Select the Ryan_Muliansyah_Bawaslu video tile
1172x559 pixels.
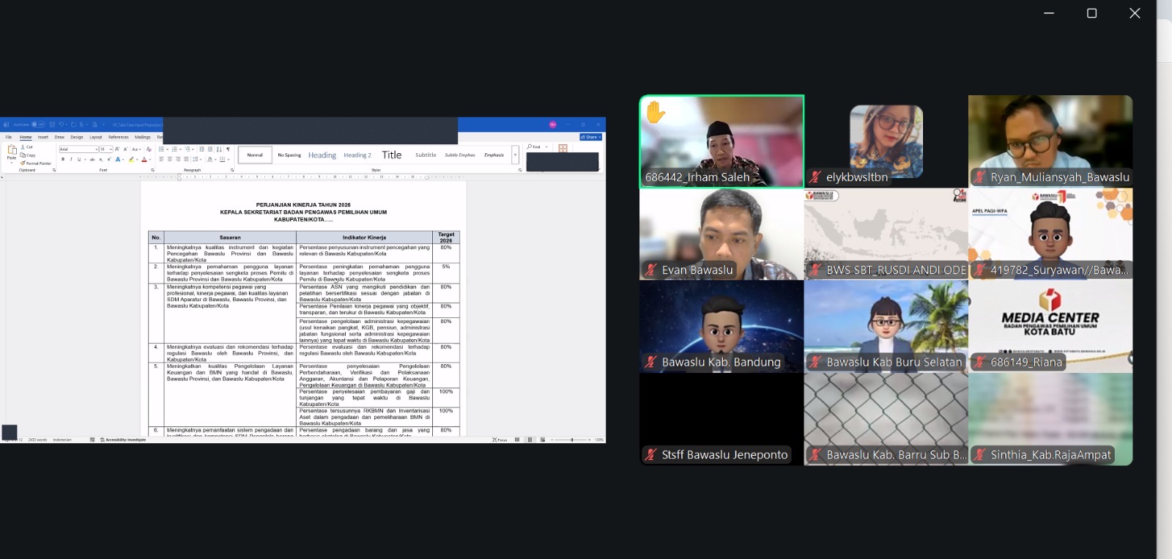coord(1050,141)
